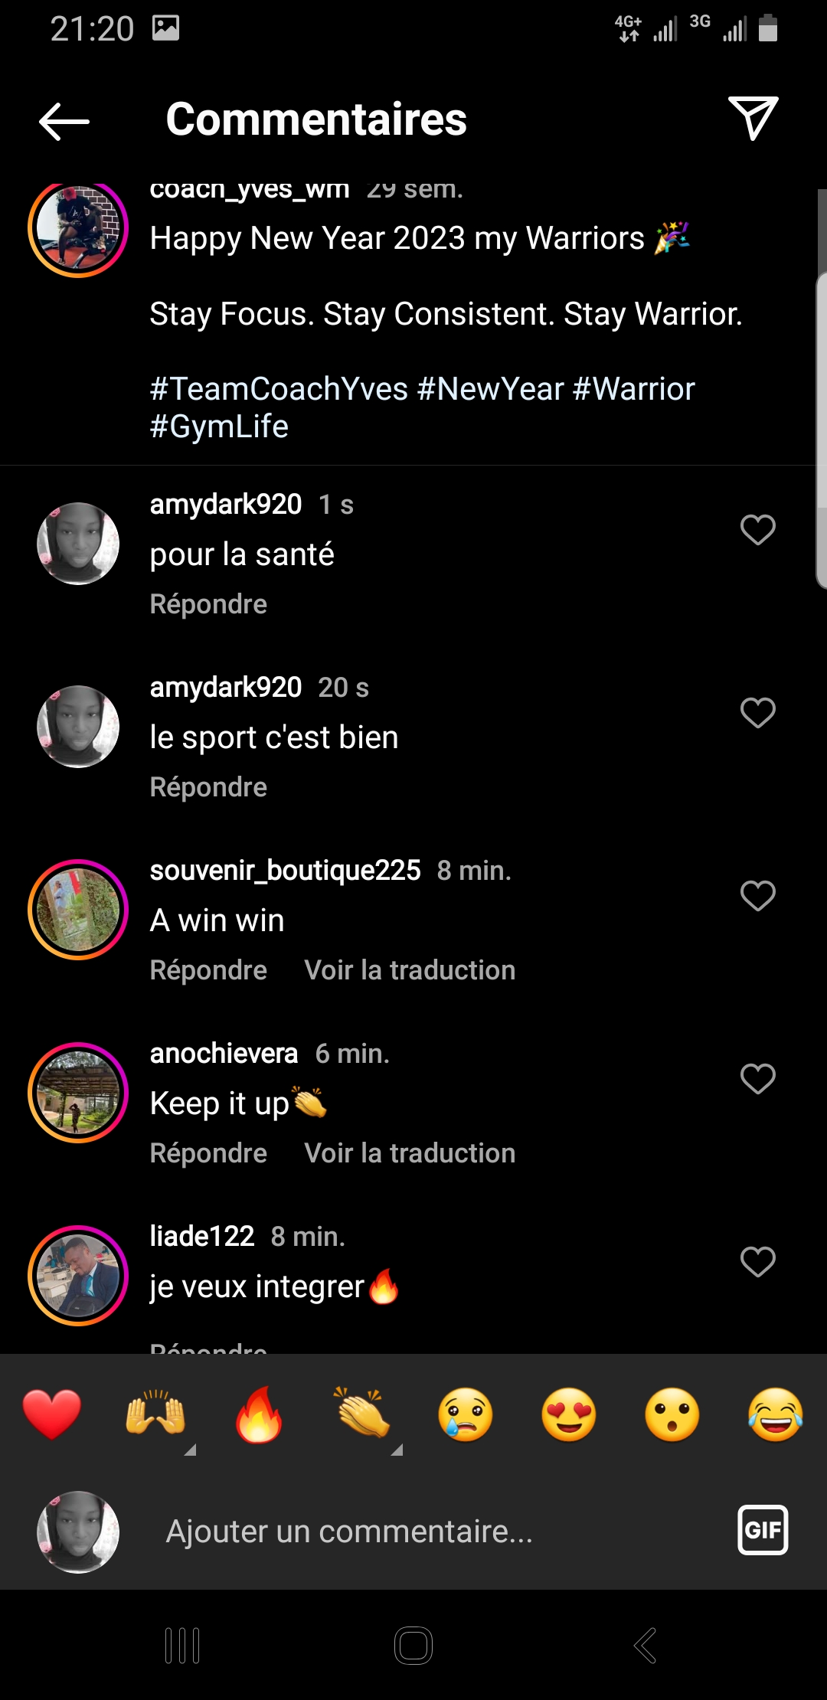The width and height of the screenshot is (827, 1700).
Task: Open the share paper-plane icon
Action: click(x=753, y=118)
